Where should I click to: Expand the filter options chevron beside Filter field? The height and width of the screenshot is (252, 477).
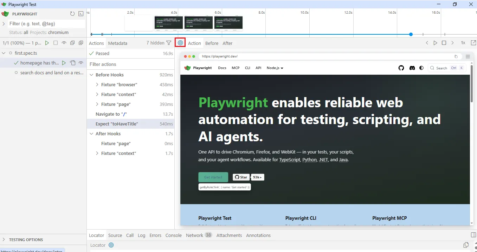point(4,23)
